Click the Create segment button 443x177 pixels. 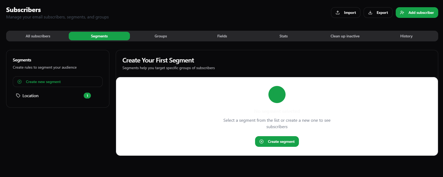point(277,141)
